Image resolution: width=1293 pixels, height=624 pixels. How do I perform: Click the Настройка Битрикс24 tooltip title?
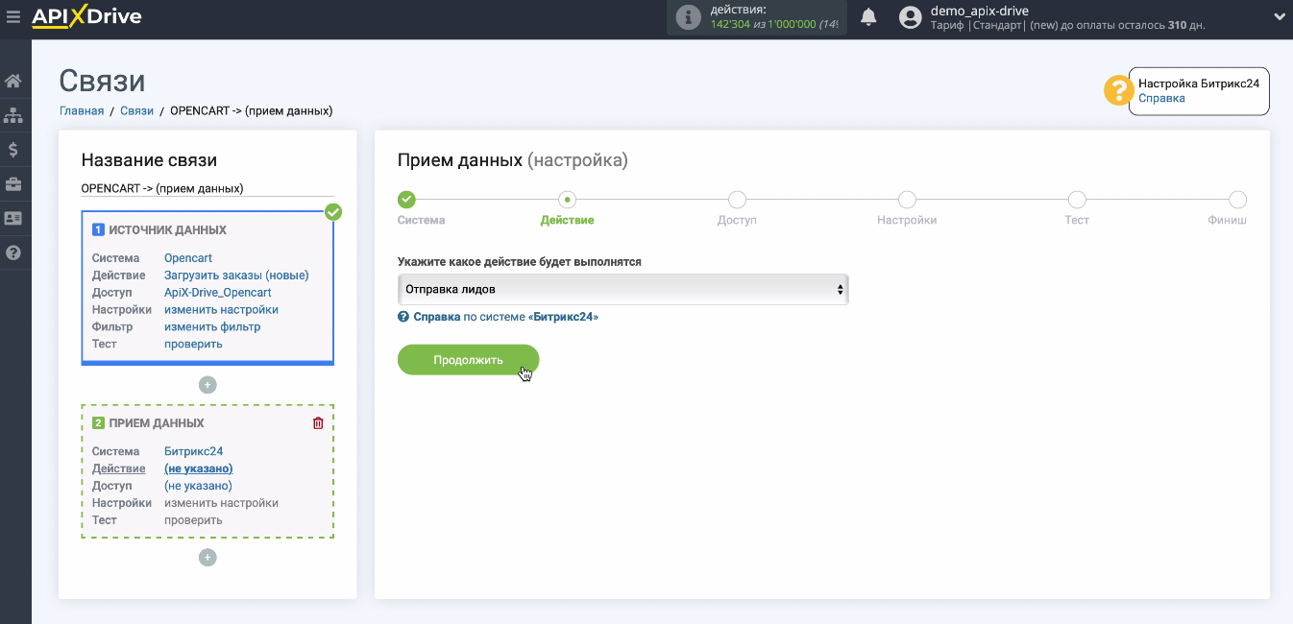tap(1199, 84)
